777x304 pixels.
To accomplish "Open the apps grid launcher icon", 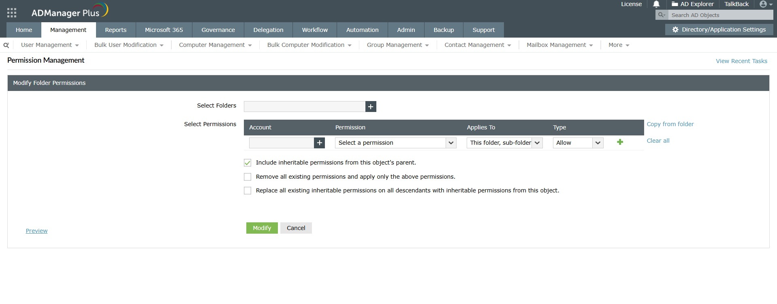I will 12,13.
